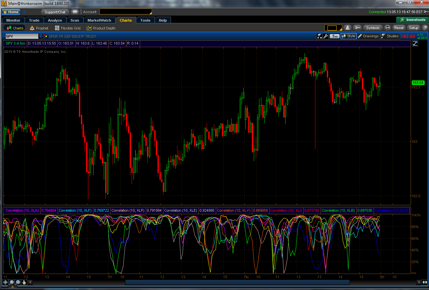
Task: Click the messages envelope icon
Action: (75, 12)
